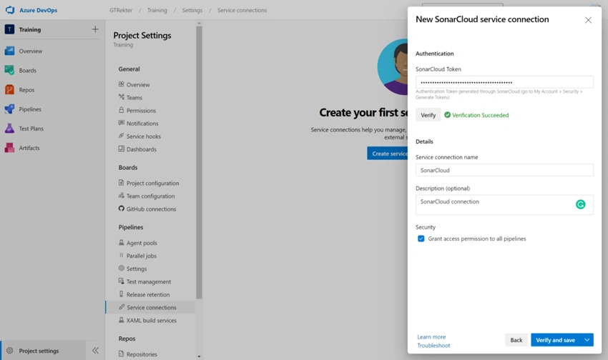Open the Pipelines hub icon
Screen dimensions: 608x360
[x=10, y=109]
